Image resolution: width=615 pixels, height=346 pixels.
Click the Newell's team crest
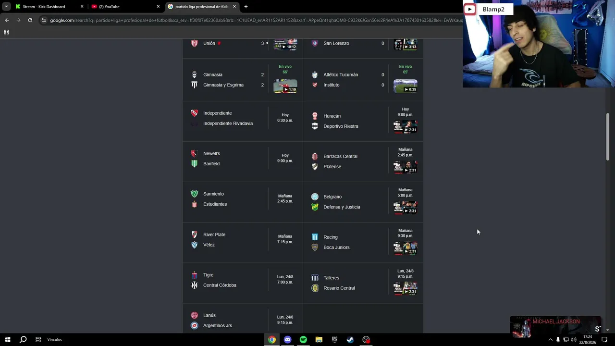click(x=194, y=154)
